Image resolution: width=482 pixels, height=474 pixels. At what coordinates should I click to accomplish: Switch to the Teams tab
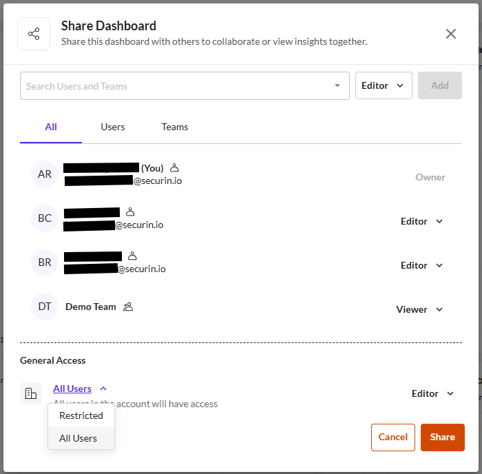[x=175, y=127]
